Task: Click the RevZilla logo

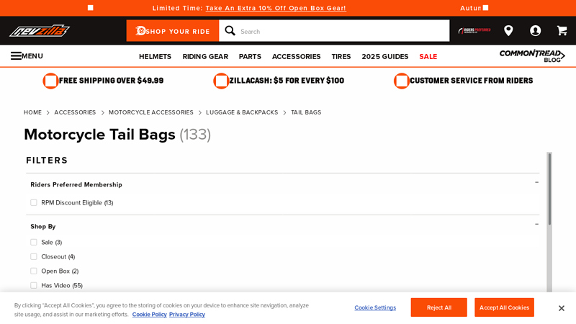Action: click(x=40, y=30)
